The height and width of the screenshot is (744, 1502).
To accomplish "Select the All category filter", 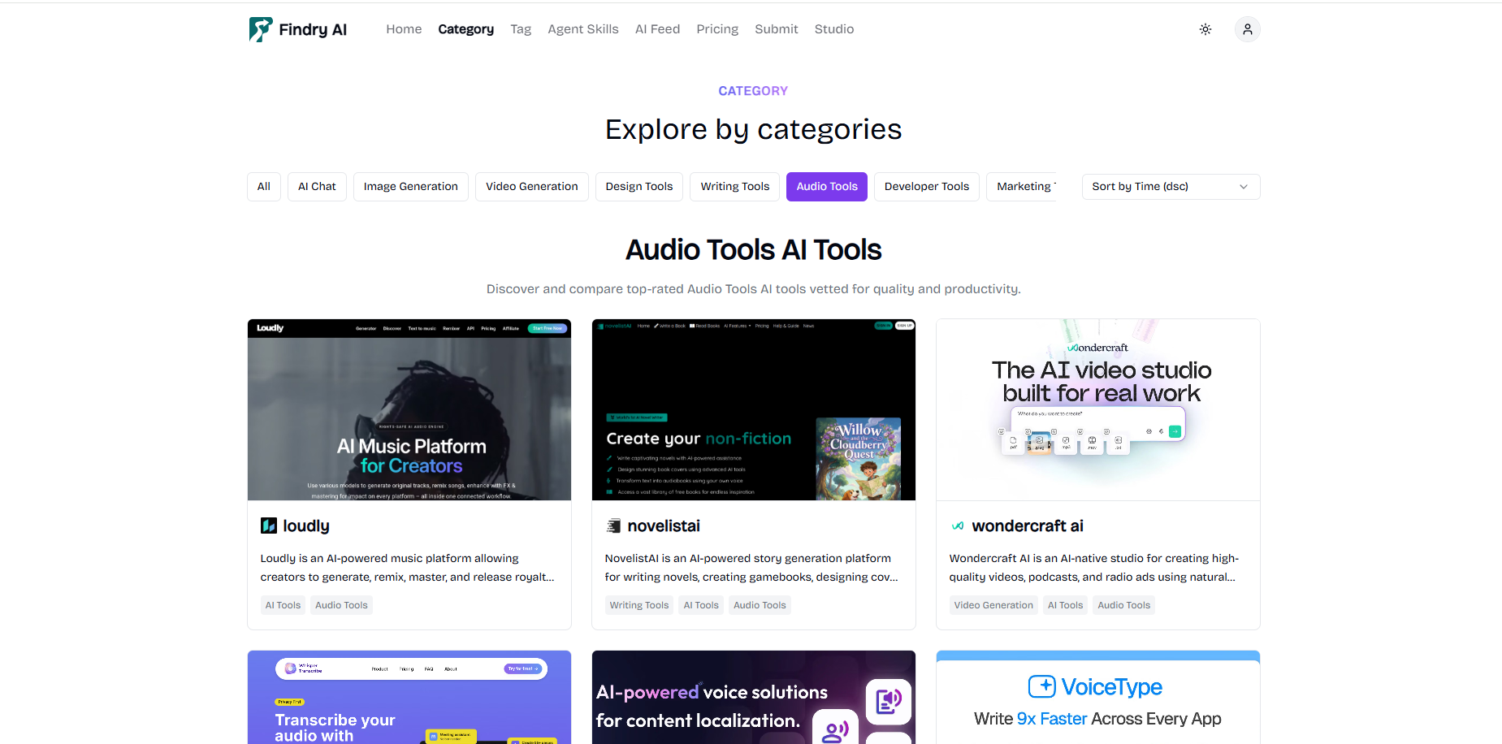I will click(264, 187).
